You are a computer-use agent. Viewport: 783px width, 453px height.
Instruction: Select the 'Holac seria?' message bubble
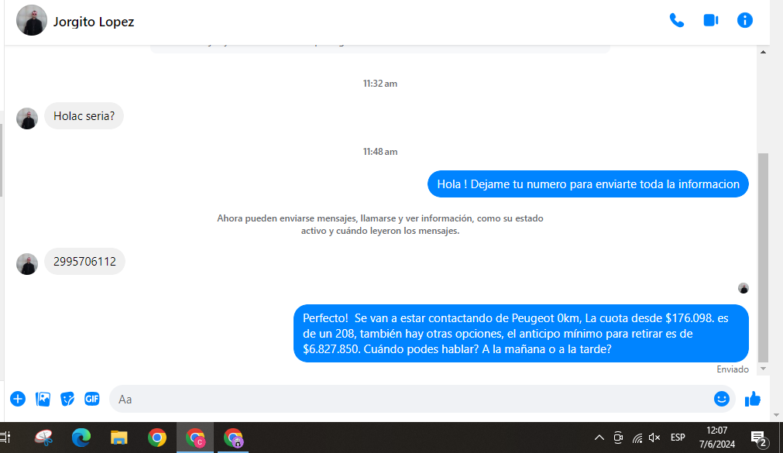84,116
